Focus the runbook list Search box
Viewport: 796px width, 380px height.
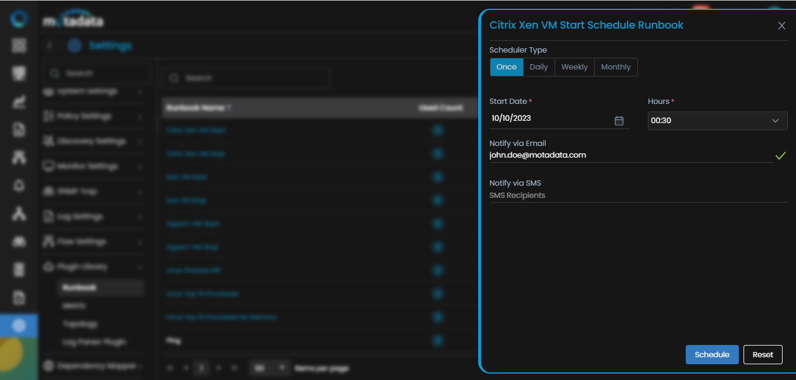246,78
